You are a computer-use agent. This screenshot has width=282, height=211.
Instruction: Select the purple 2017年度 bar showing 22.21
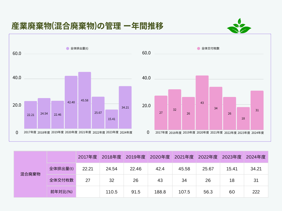(31, 115)
